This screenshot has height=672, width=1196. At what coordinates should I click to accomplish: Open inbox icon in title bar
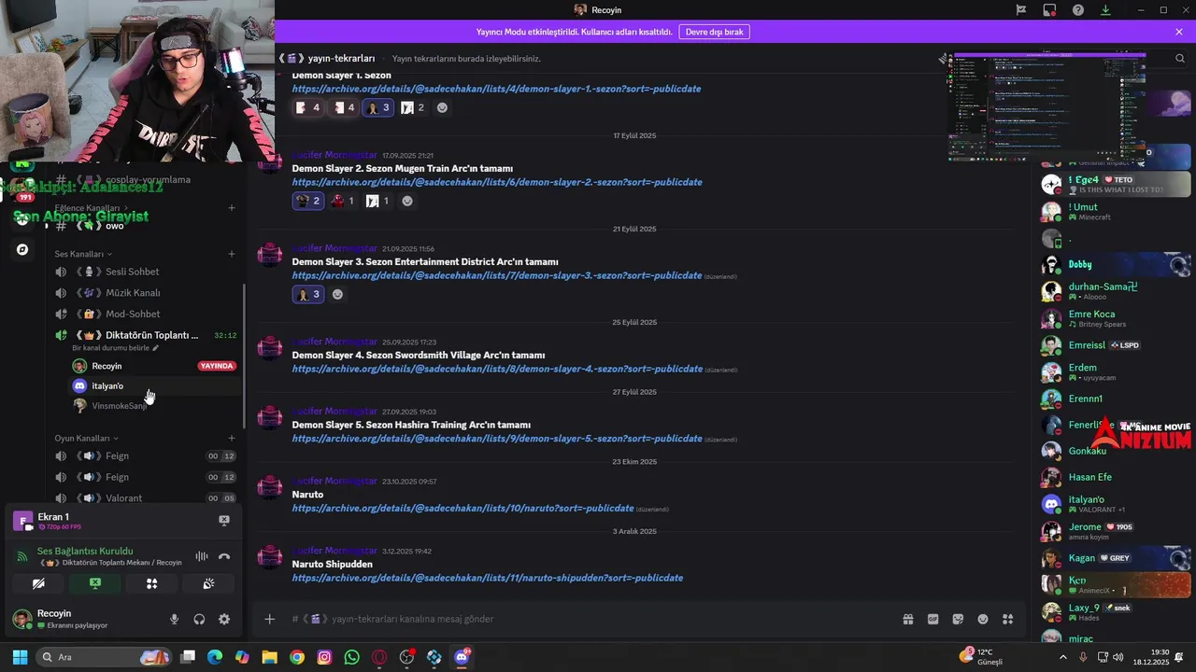1049,9
